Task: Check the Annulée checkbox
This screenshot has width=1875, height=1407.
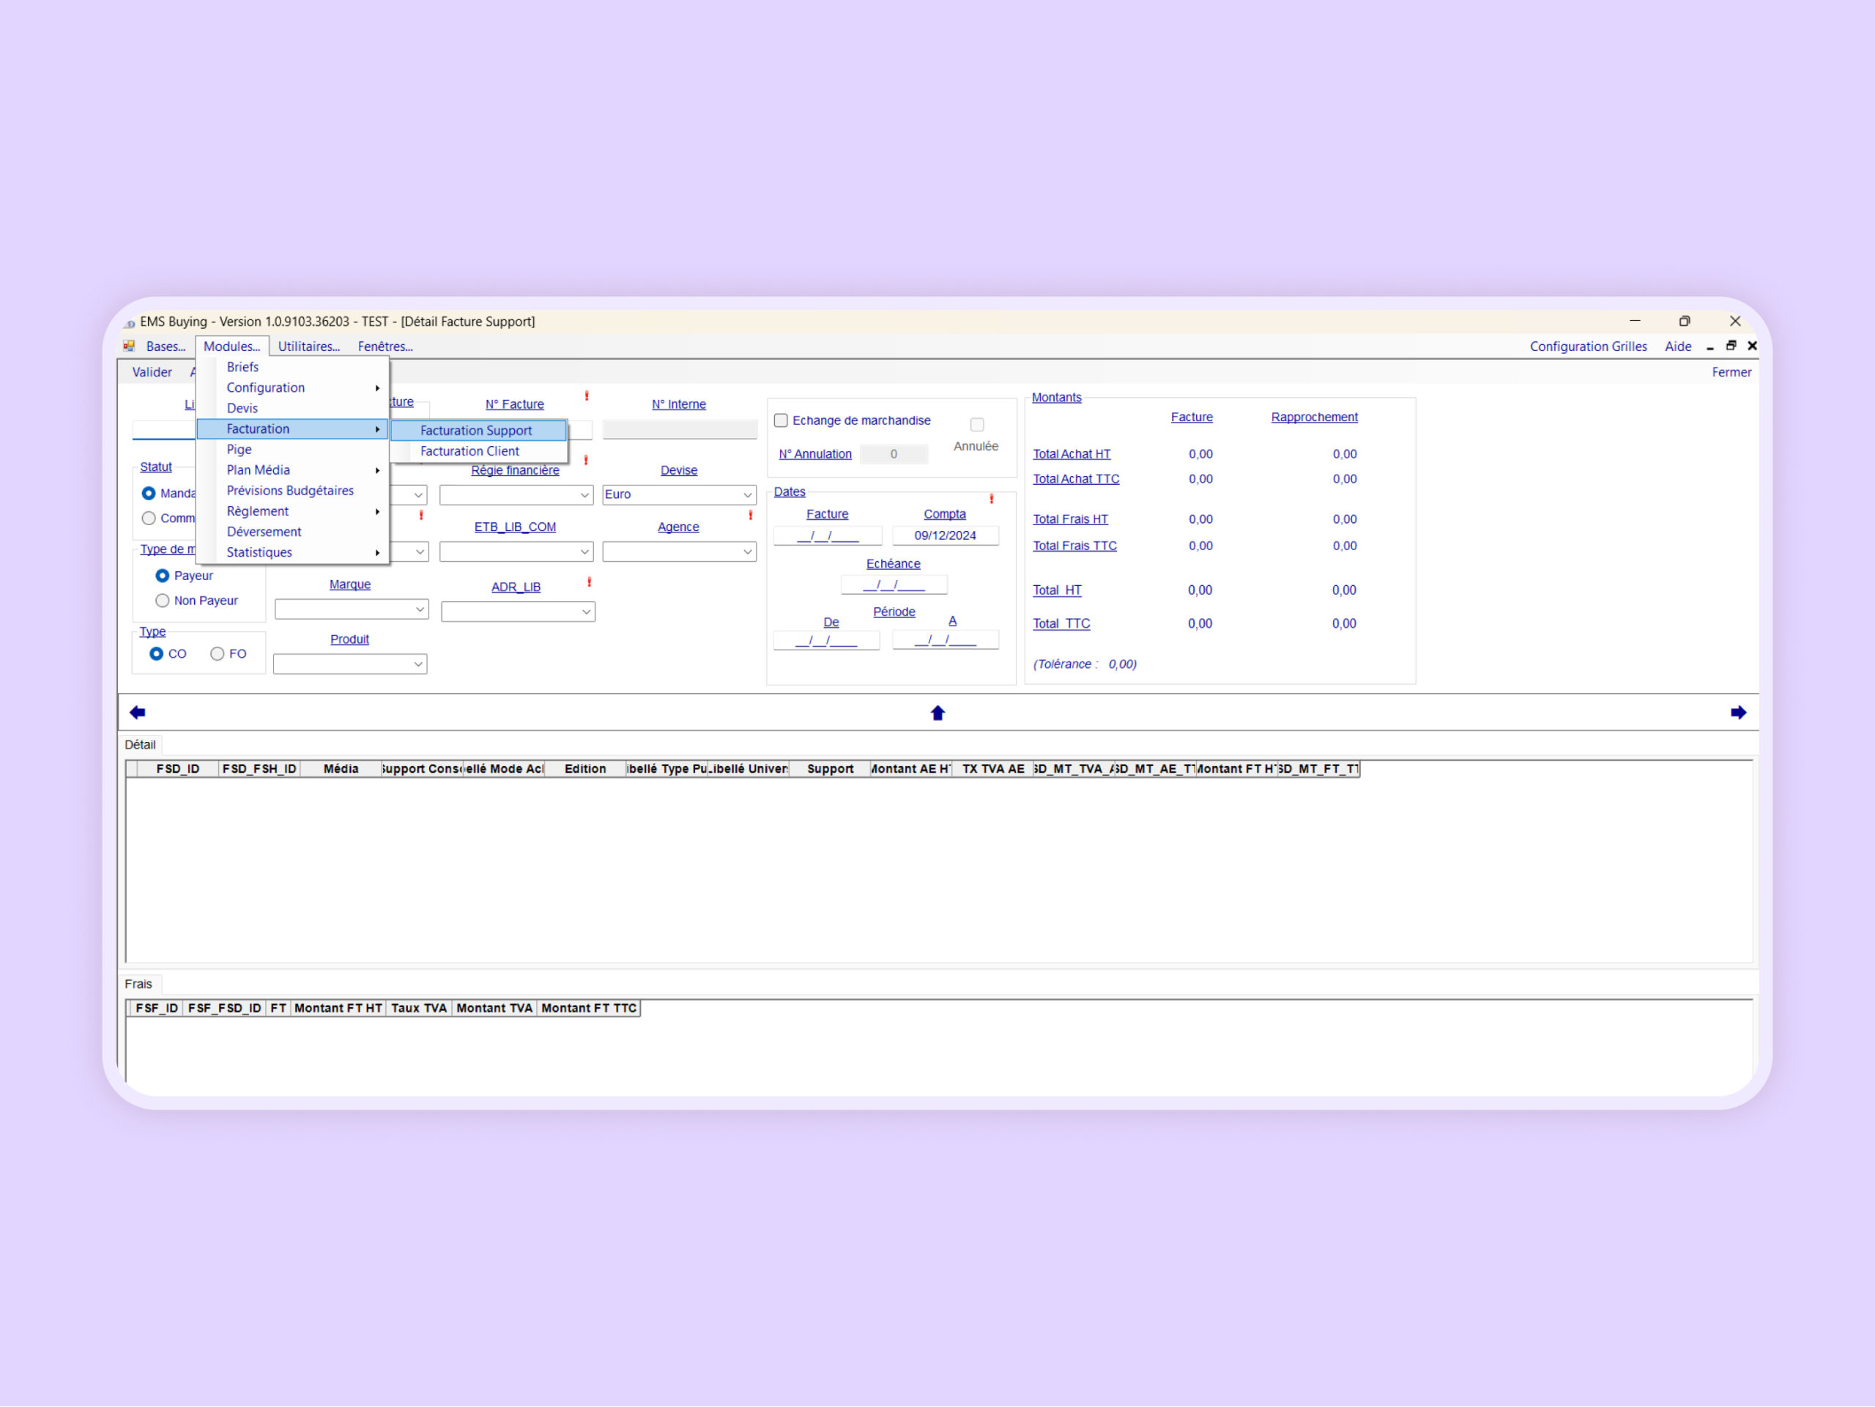Action: point(976,424)
